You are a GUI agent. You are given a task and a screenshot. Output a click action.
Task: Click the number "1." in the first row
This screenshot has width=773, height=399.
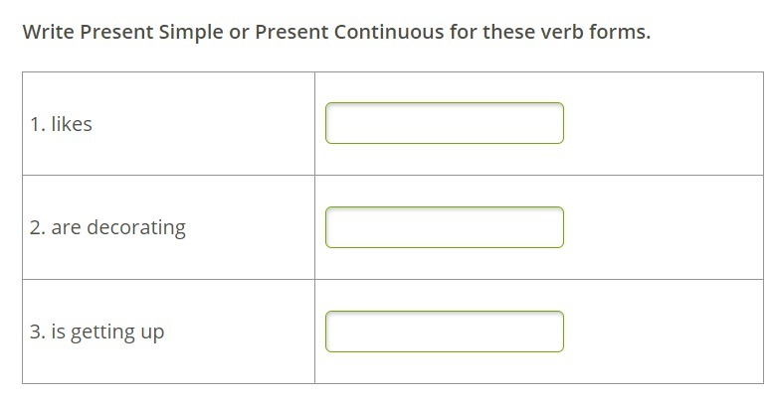37,124
